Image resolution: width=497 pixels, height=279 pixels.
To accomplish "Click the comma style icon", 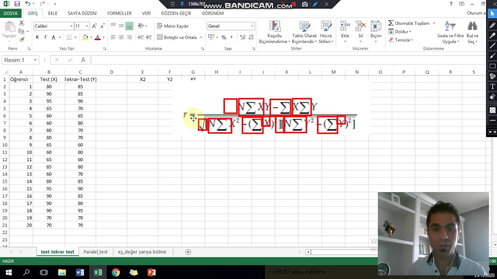I will pyautogui.click(x=231, y=37).
